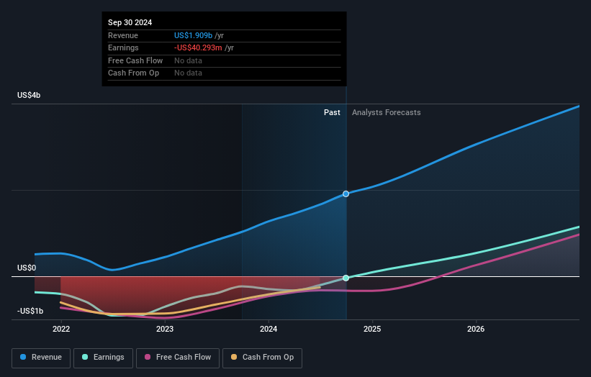The width and height of the screenshot is (591, 377).
Task: Click the orange Cash From Op legend dot
Action: [x=234, y=357]
